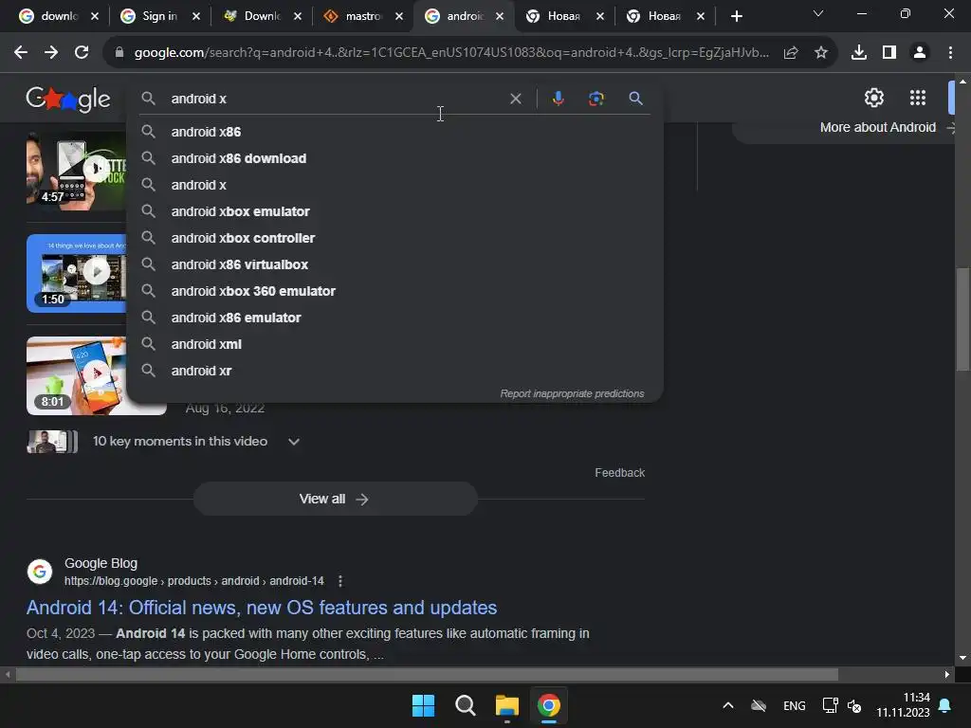Open Windows Start menu
Viewport: 971px width, 728px height.
(424, 705)
